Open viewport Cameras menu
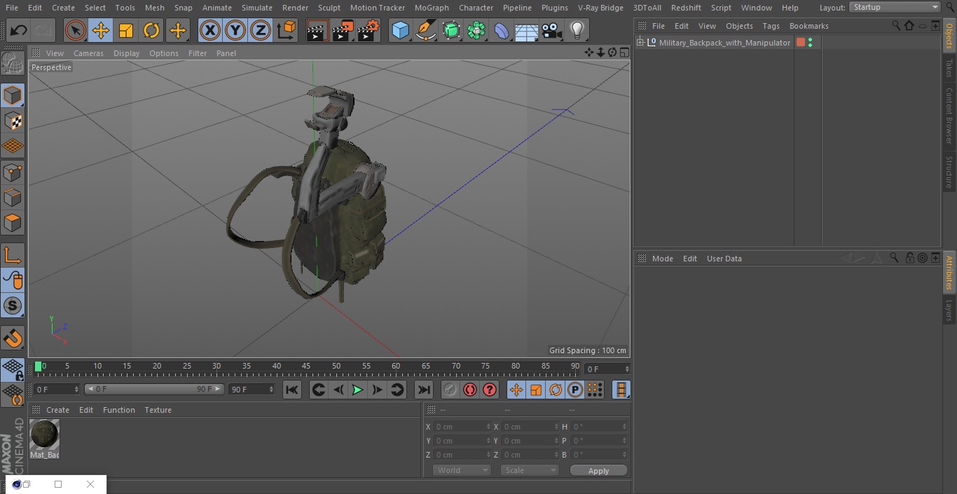This screenshot has width=957, height=494. pos(88,53)
